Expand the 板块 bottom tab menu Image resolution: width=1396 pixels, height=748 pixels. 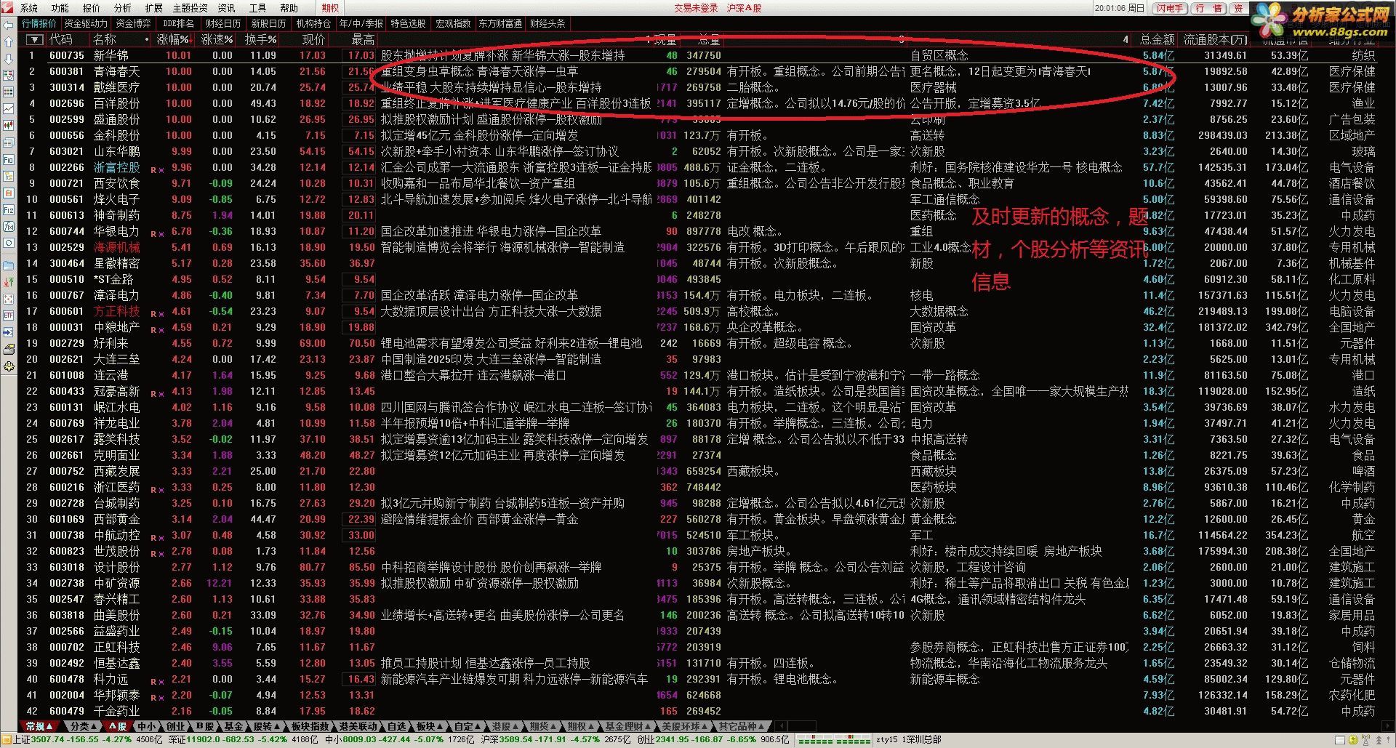click(429, 726)
